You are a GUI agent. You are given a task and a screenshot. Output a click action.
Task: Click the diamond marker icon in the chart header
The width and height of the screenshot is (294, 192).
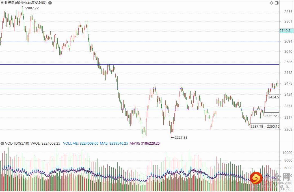pos(271,3)
